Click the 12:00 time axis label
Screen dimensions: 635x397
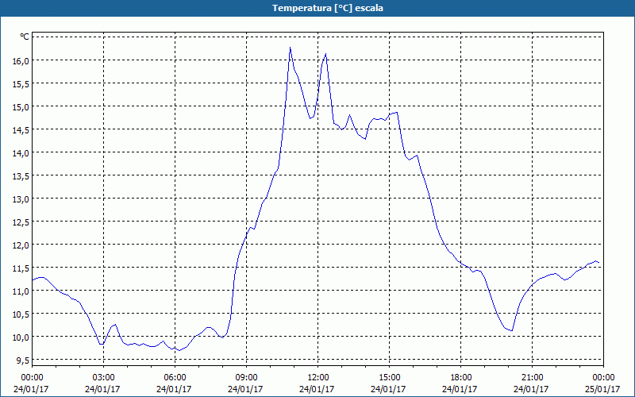pyautogui.click(x=318, y=378)
